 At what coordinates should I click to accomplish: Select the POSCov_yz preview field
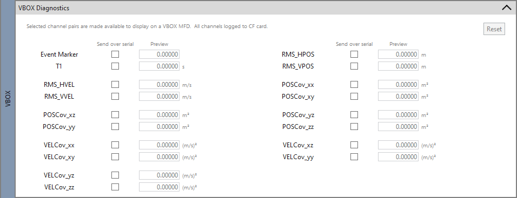[399, 115]
